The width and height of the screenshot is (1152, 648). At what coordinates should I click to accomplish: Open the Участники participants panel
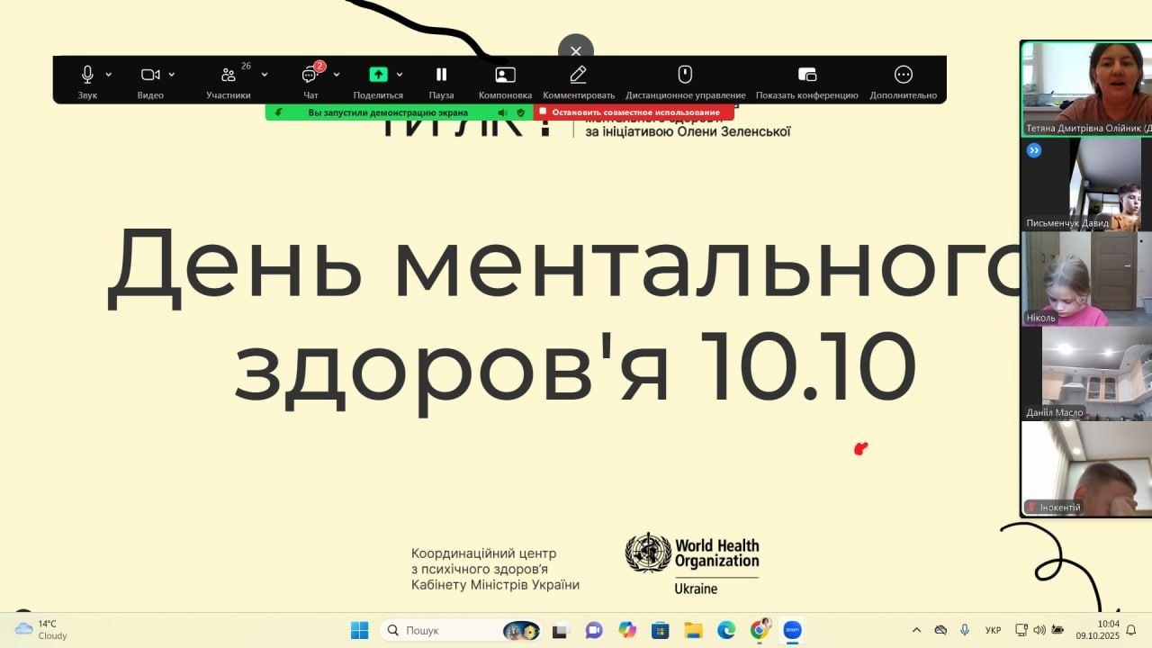click(229, 75)
